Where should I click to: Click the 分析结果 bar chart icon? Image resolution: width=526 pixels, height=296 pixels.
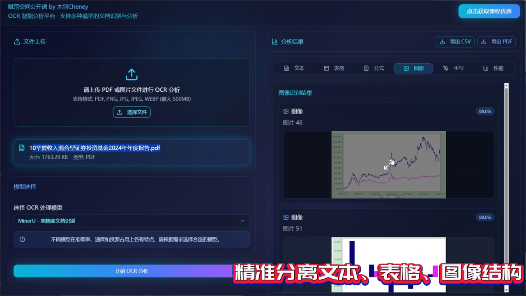point(275,42)
